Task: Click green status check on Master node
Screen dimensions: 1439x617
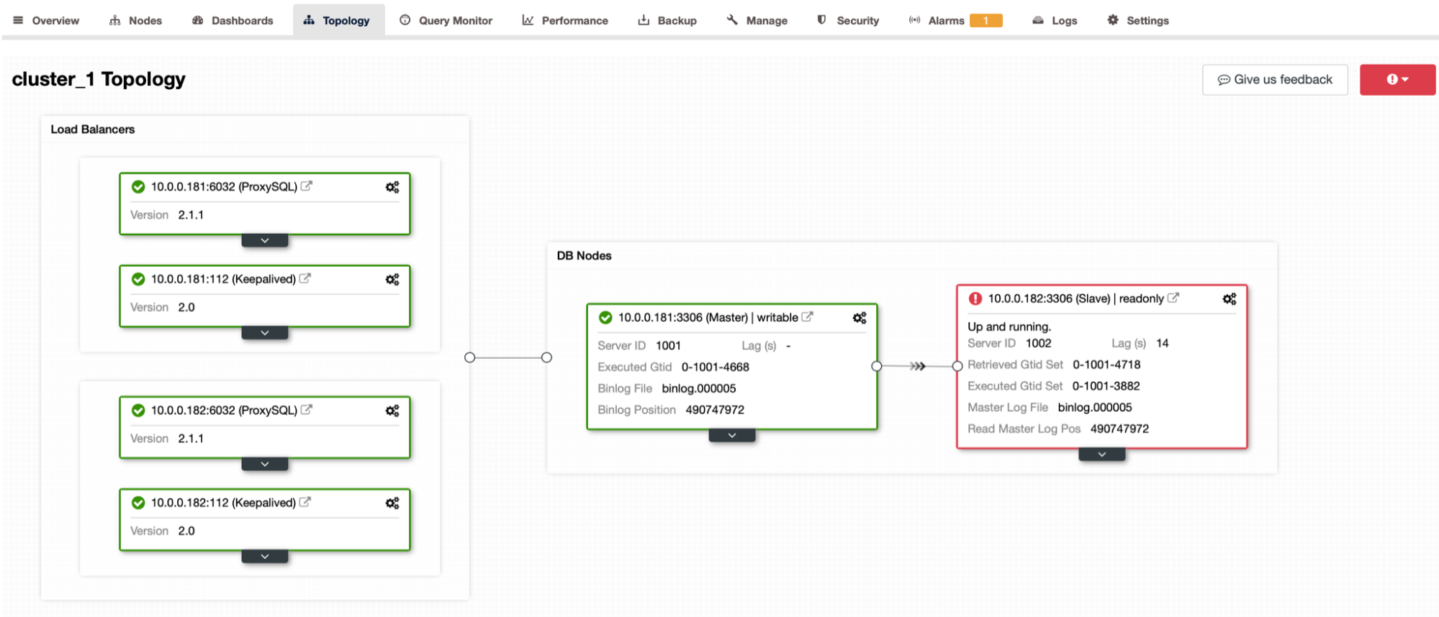Action: coord(605,318)
